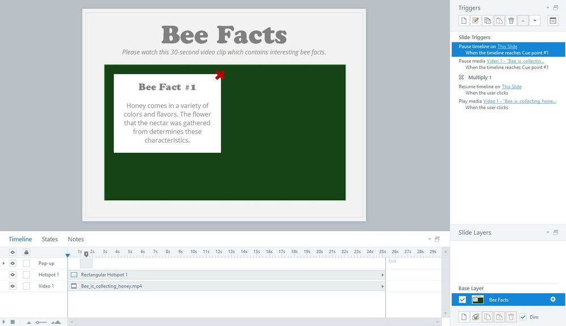This screenshot has width=566, height=326.
Task: Open the variables manager icon in Triggers
Action: [553, 21]
